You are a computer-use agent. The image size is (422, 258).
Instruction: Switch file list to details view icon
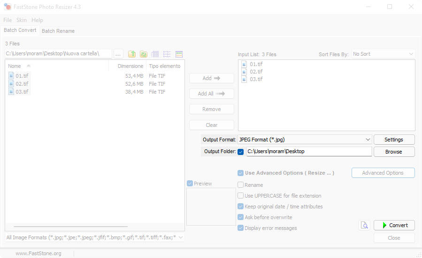(x=155, y=54)
